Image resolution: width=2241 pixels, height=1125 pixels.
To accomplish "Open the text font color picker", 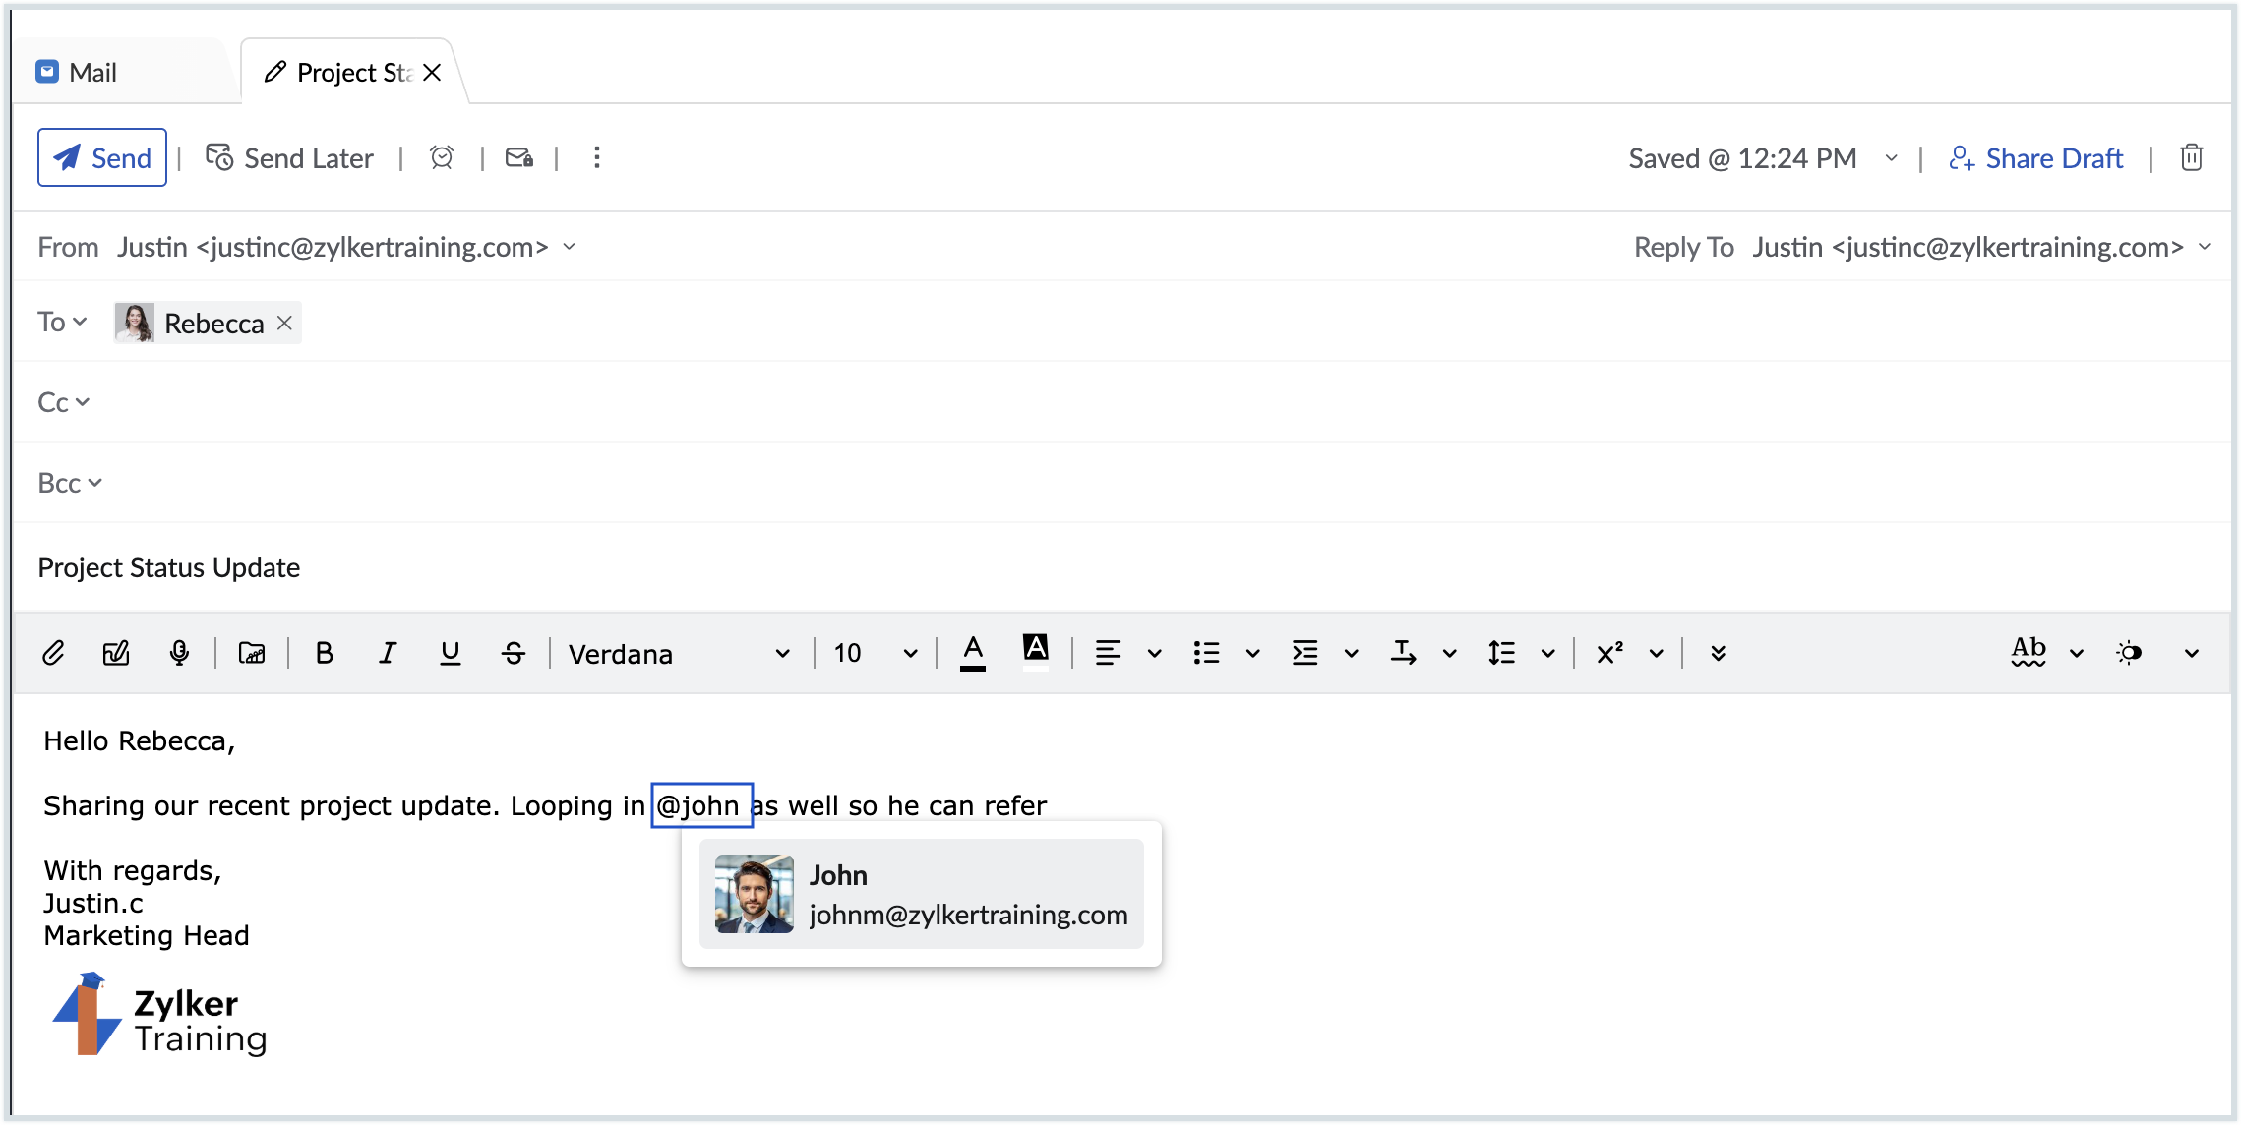I will point(973,653).
